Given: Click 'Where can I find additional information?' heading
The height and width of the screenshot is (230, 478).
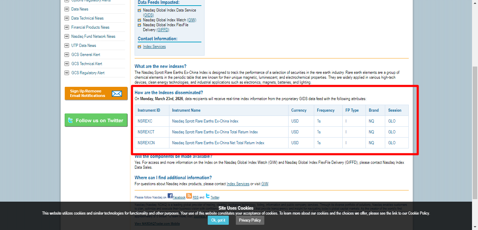Looking at the screenshot, I should click(173, 178).
